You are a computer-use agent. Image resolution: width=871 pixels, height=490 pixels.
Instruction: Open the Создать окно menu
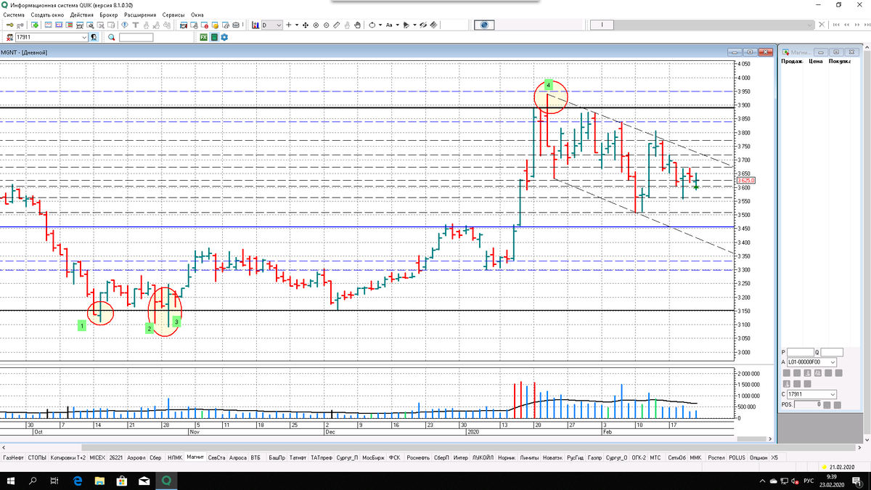point(47,15)
